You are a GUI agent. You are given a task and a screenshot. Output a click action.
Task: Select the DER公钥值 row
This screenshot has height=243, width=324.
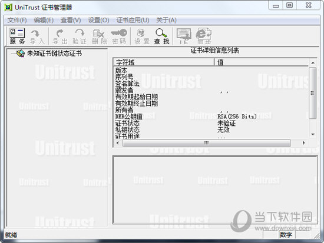[x=211, y=116]
